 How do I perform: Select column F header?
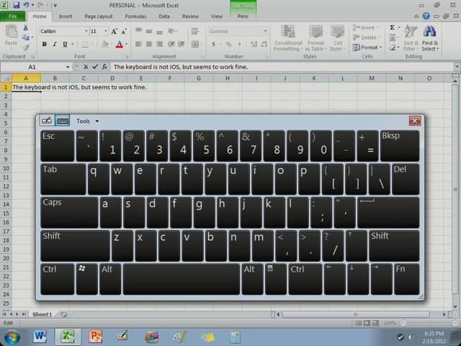coord(170,79)
